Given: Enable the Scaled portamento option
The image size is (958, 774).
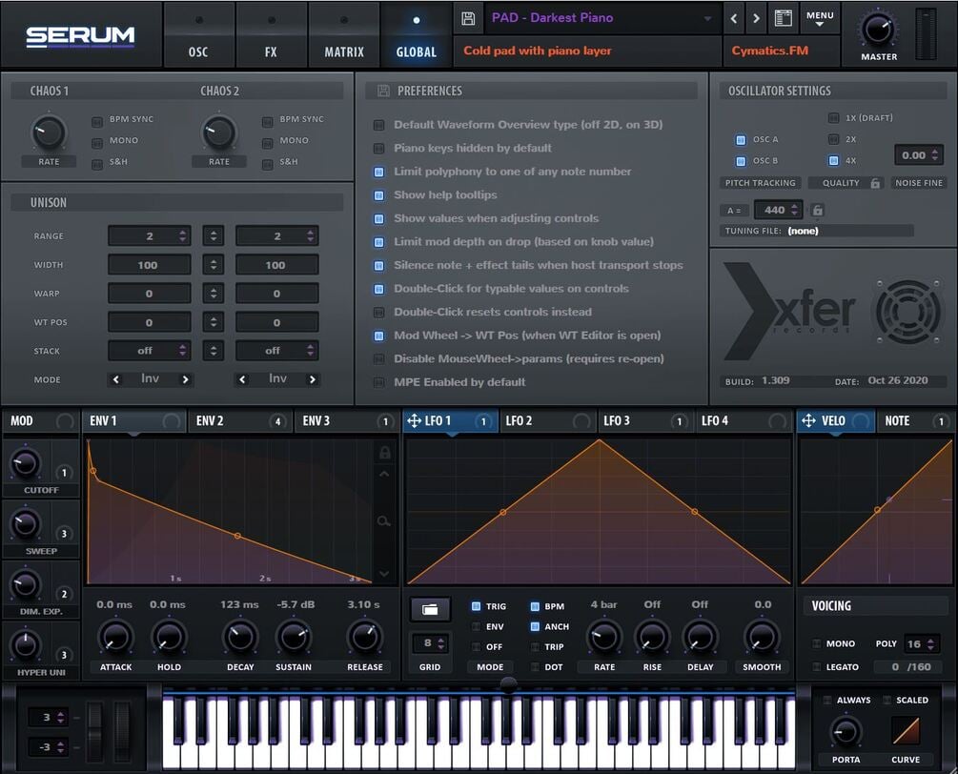Looking at the screenshot, I should pyautogui.click(x=887, y=700).
